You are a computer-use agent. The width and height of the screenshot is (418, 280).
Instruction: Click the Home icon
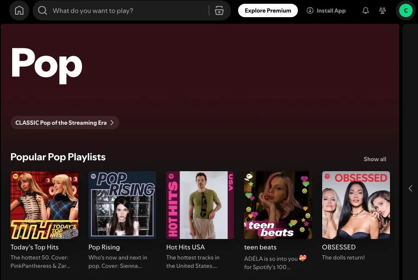tap(19, 10)
